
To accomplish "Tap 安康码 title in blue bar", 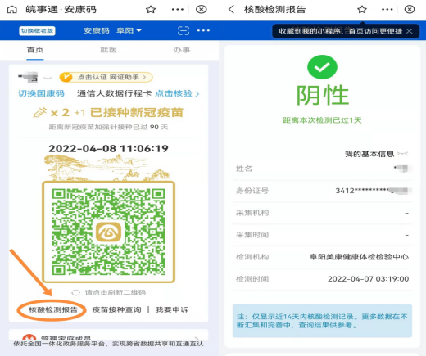I will click(x=97, y=30).
